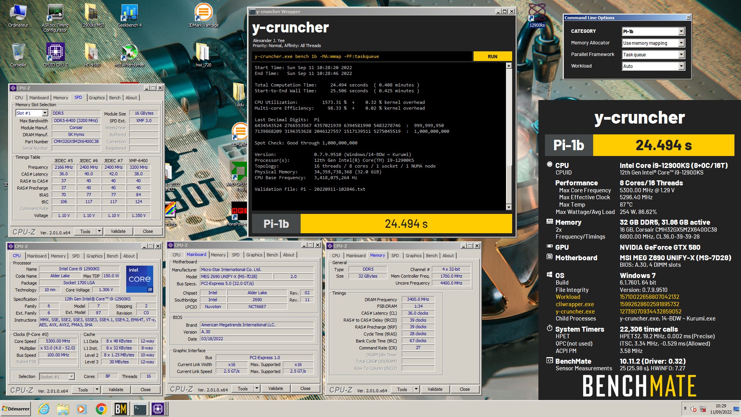This screenshot has width=741, height=417.
Task: Open the Corbeille recycle bin
Action: click(18, 56)
